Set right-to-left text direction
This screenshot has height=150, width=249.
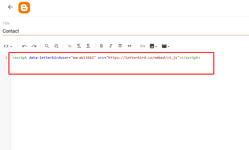click(88, 46)
